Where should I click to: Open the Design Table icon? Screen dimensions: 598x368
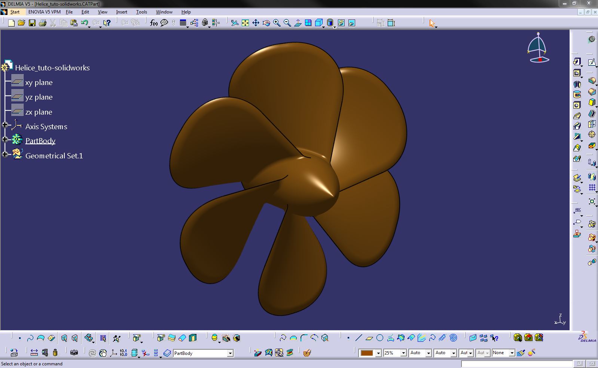pos(183,23)
